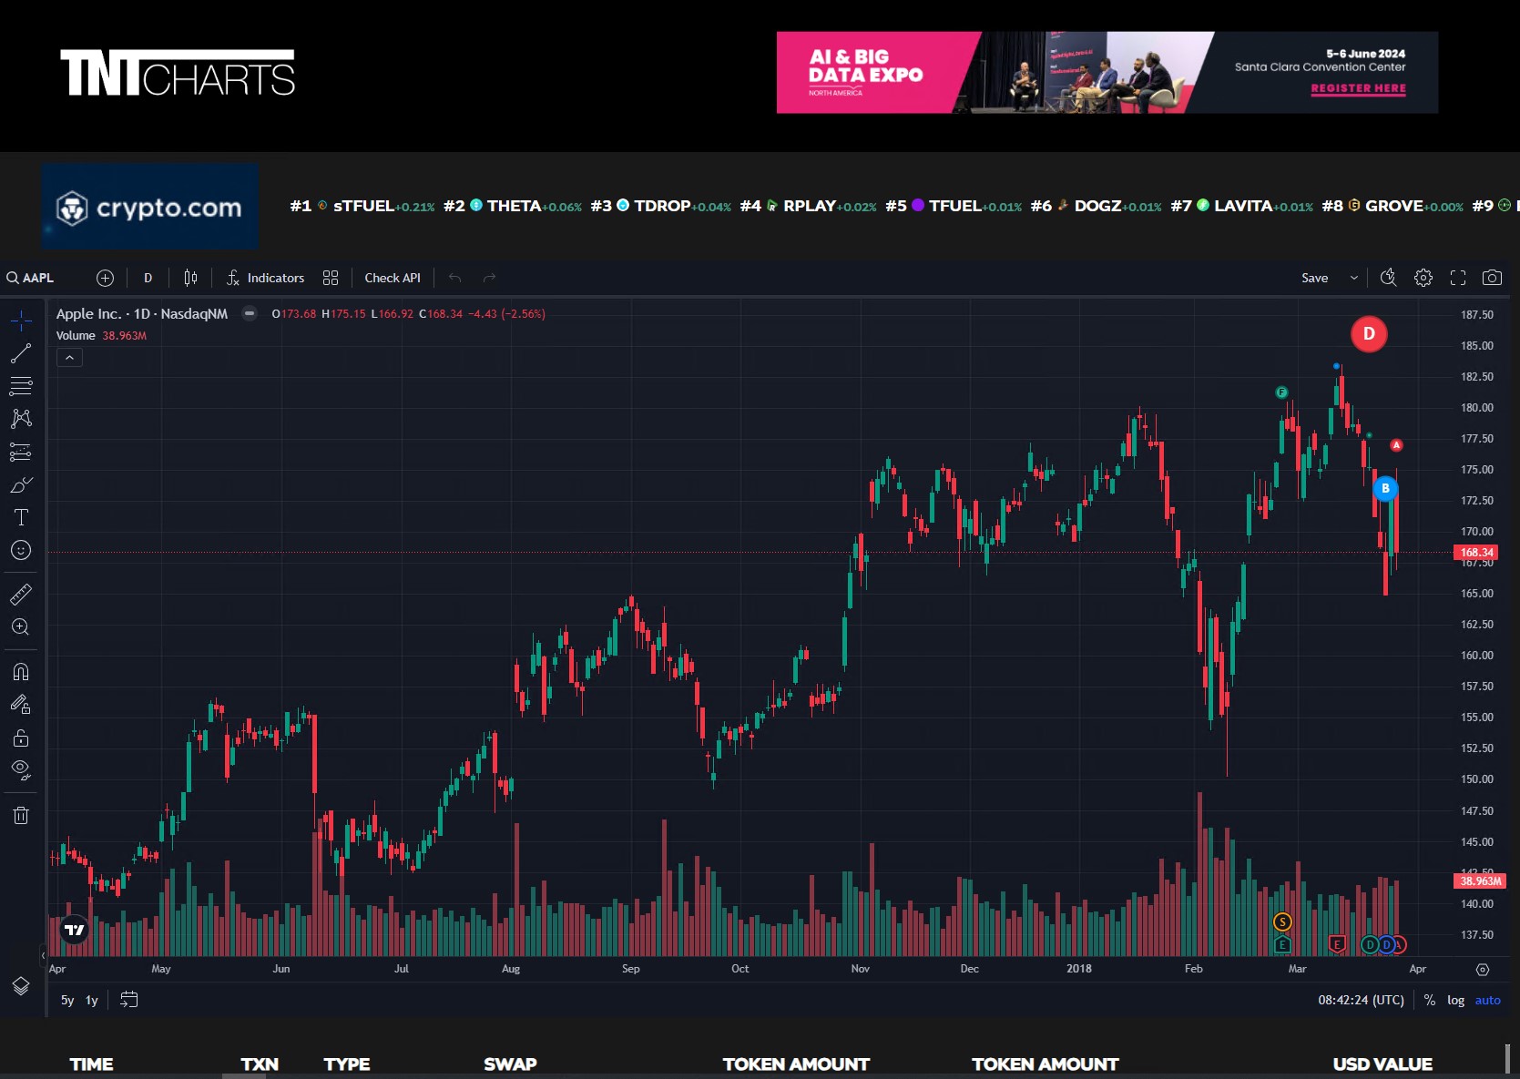The width and height of the screenshot is (1520, 1079).
Task: Select RPLAY in the ticker
Action: 809,206
